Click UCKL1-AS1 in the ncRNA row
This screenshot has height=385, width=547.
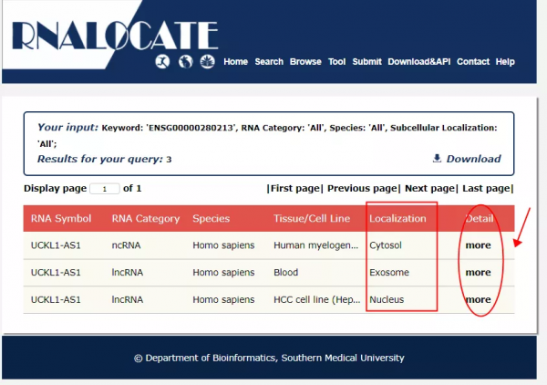[56, 245]
